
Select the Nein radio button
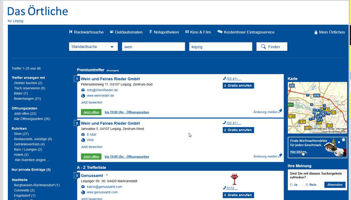pos(307,185)
